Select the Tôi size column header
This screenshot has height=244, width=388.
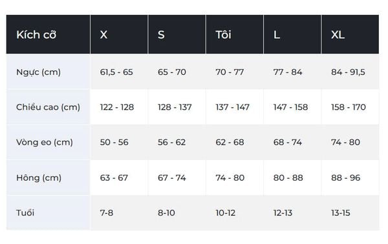click(235, 34)
